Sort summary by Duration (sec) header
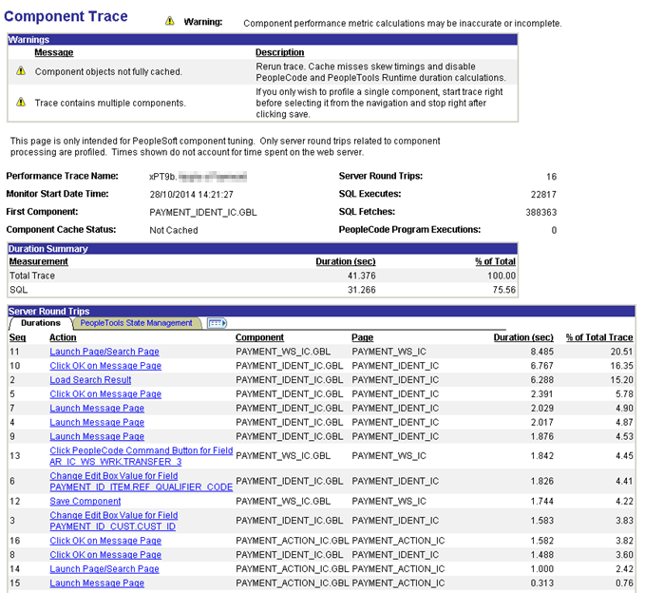 [346, 261]
